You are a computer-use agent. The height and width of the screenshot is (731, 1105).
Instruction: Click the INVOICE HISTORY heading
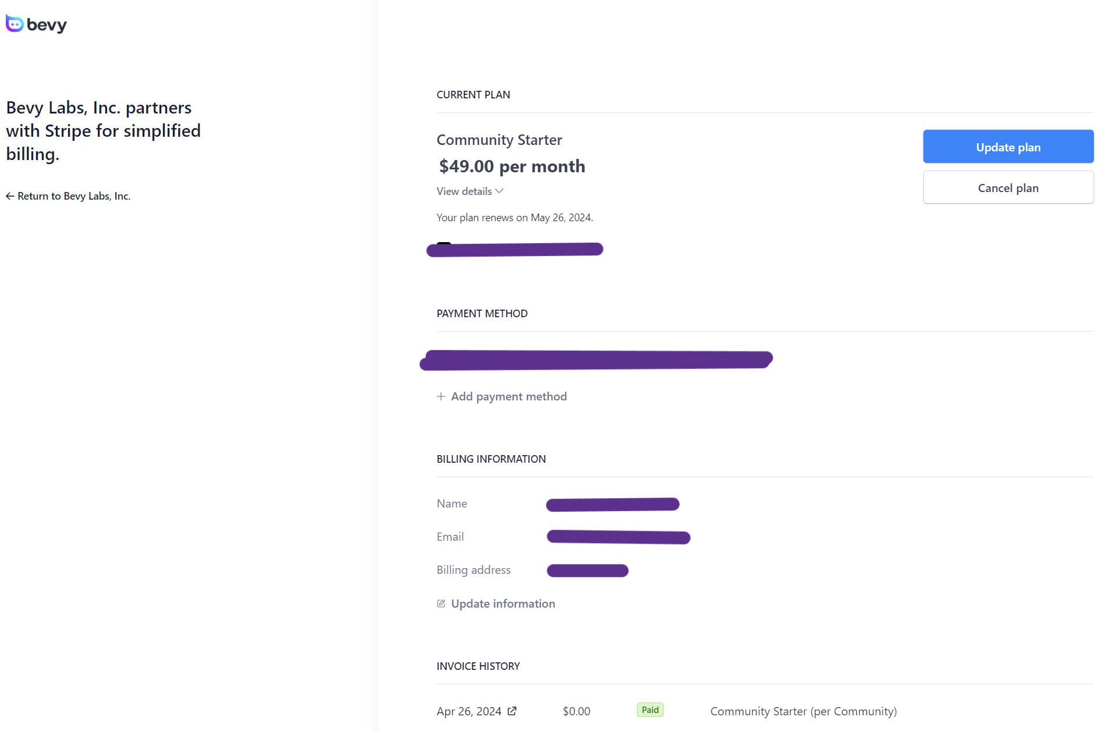[478, 666]
